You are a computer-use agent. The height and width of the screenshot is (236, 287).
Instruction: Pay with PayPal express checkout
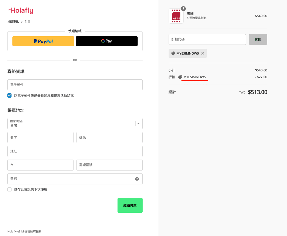pyautogui.click(x=43, y=41)
